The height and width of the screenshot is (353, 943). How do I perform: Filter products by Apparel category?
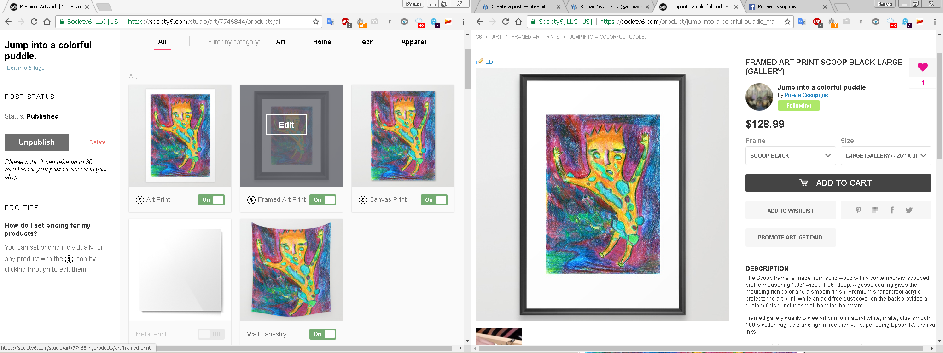tap(414, 42)
